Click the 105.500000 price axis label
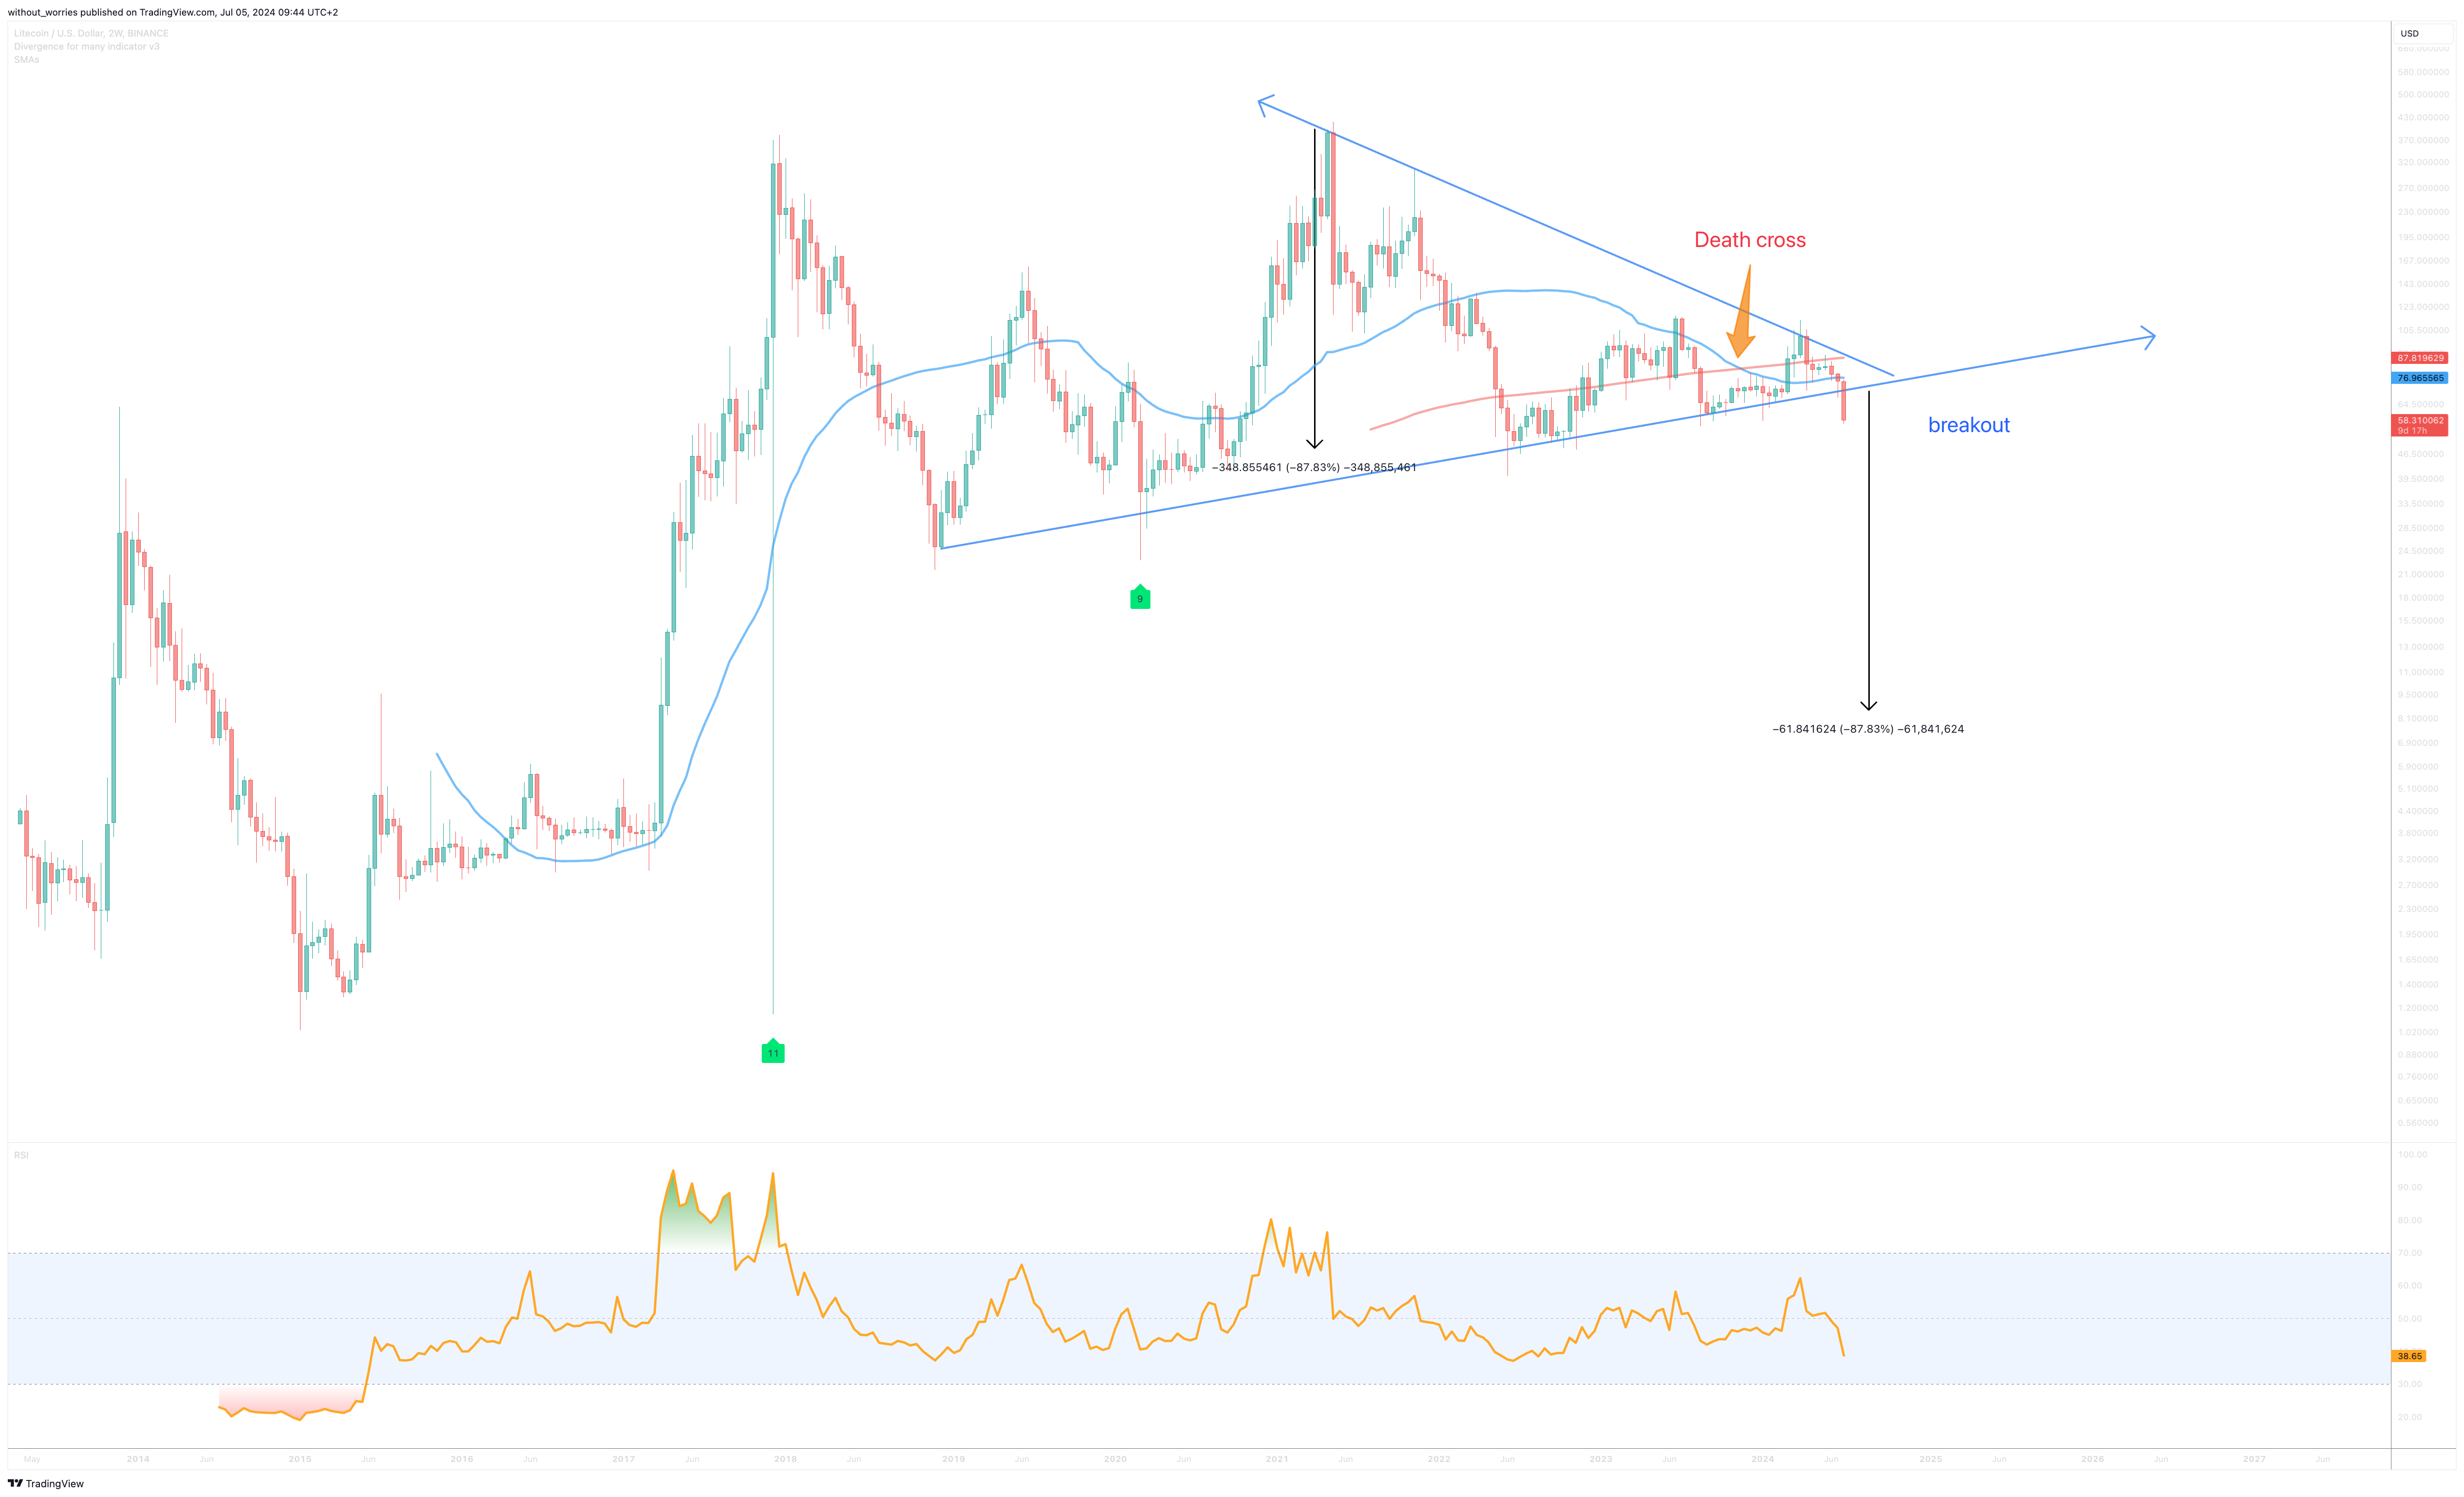 point(2422,330)
